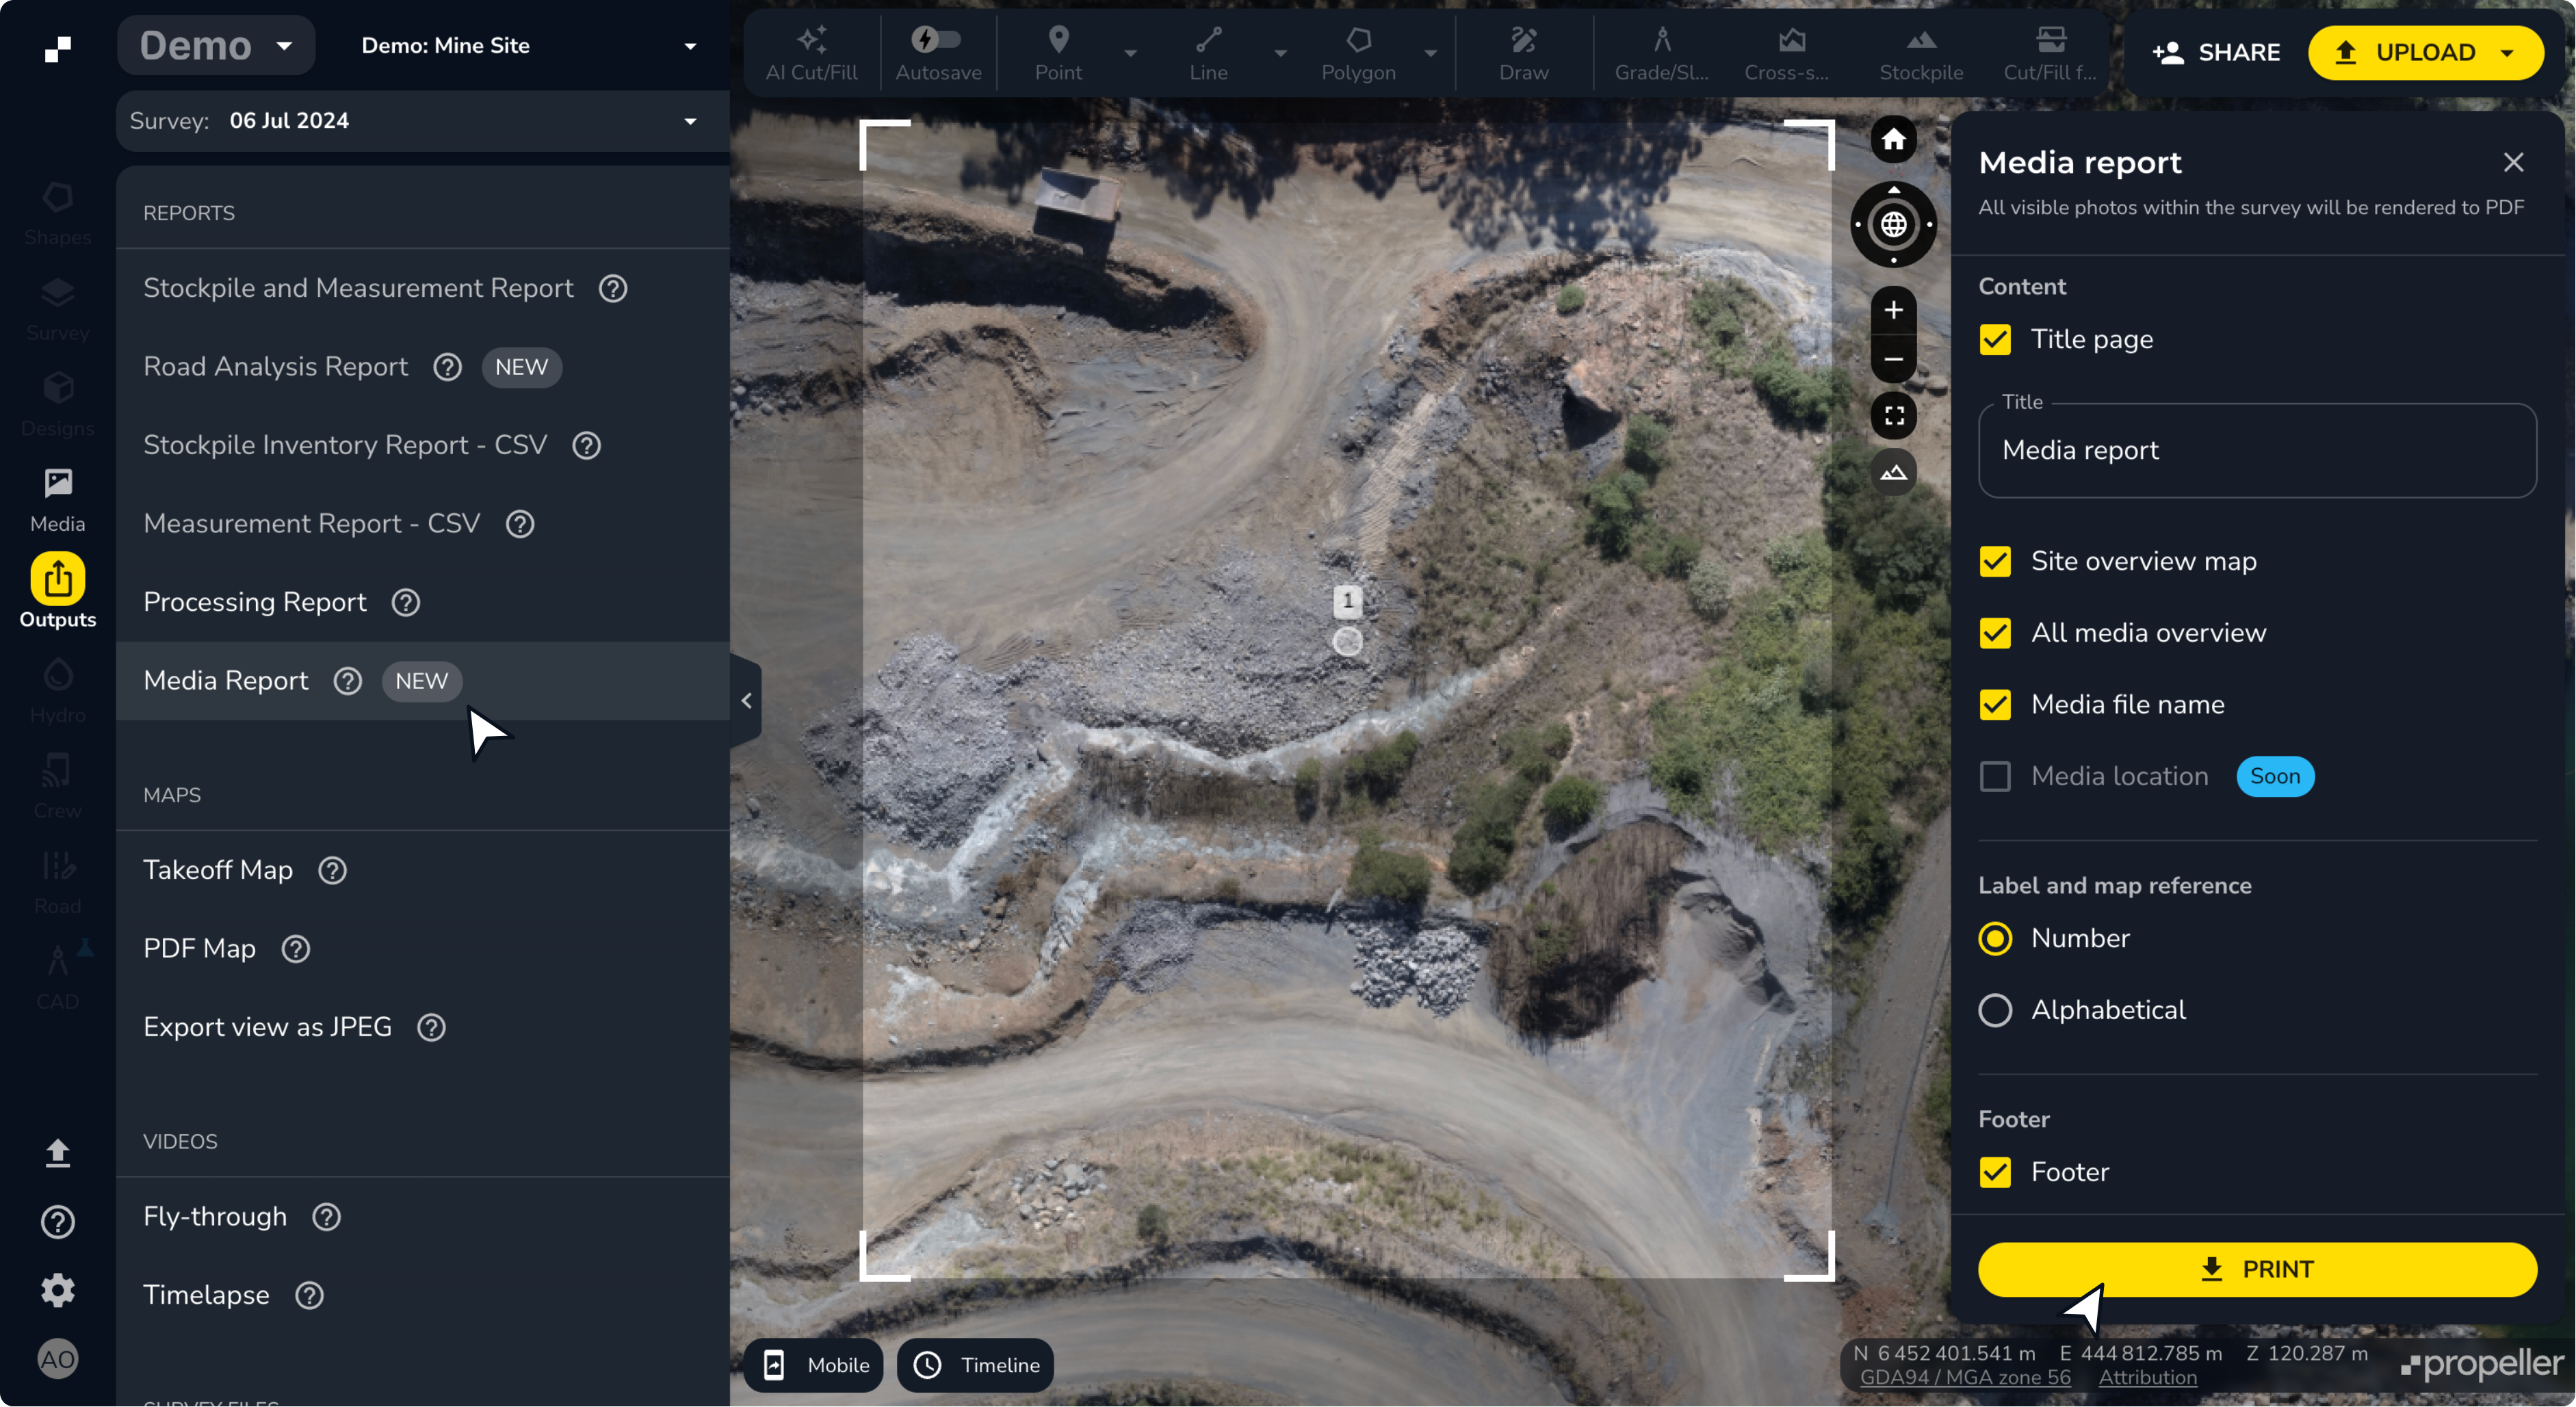2576x1407 pixels.
Task: Show help for Road Analysis Report
Action: 447,367
